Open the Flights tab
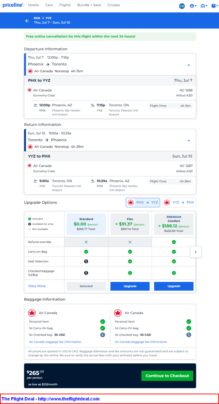The image size is (219, 404). coord(65,5)
